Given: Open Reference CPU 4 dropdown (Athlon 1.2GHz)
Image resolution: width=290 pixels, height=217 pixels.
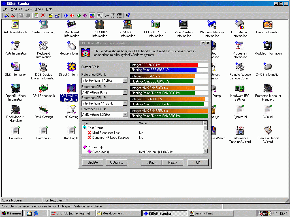Looking at the screenshot, I should click(x=125, y=115).
